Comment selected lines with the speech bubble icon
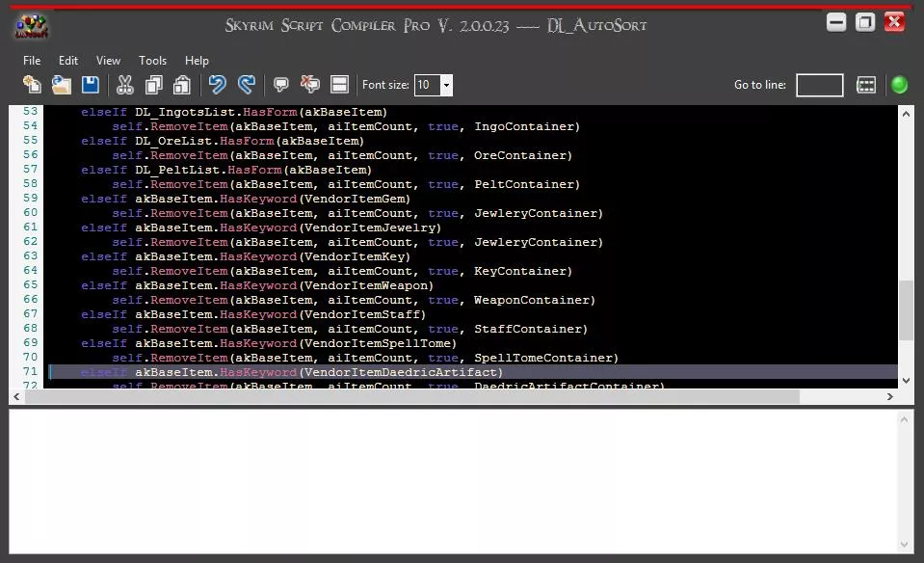The image size is (924, 563). point(281,85)
